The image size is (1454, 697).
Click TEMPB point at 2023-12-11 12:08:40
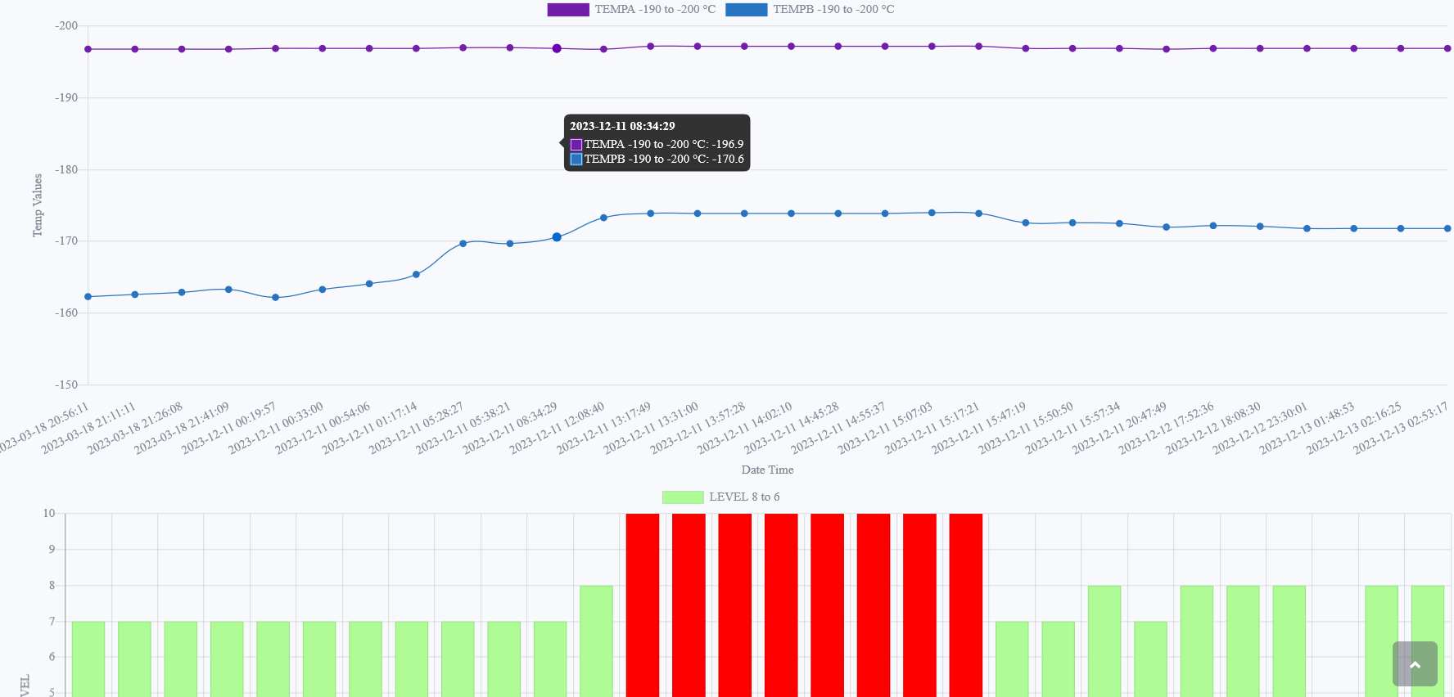click(x=604, y=218)
